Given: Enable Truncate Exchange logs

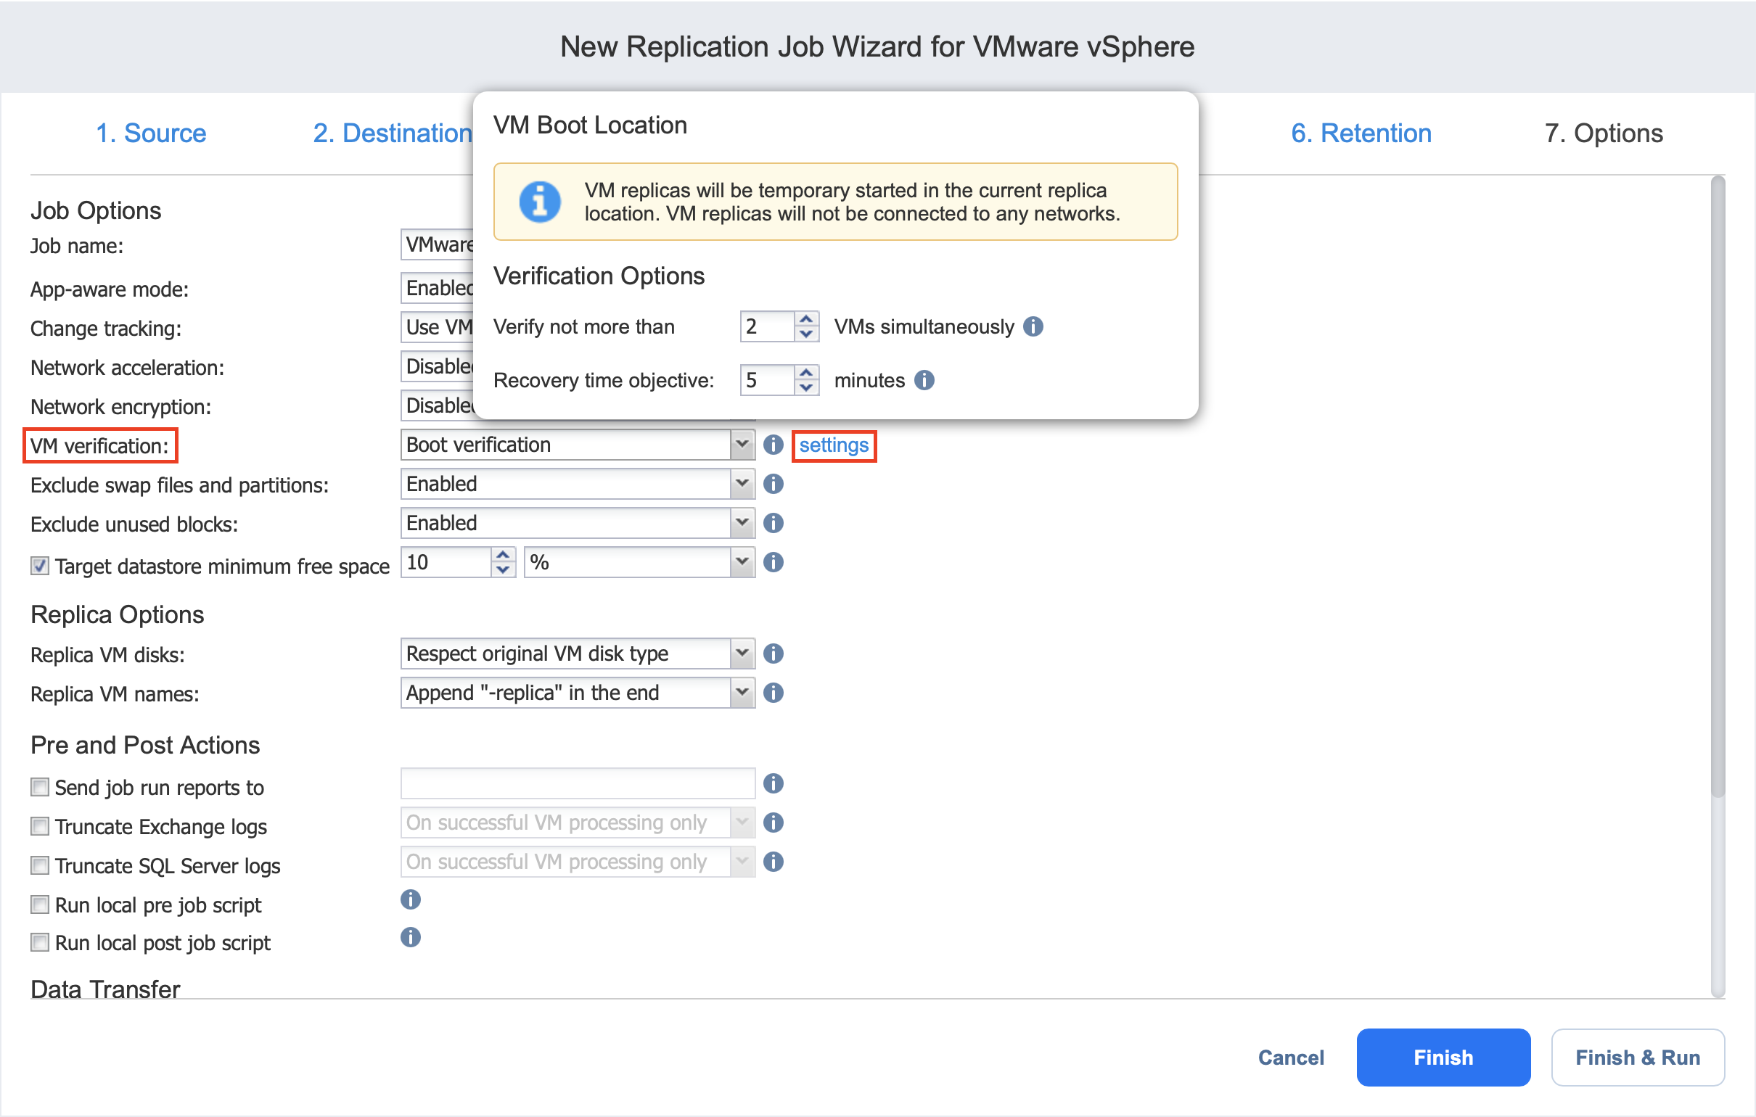Looking at the screenshot, I should coord(39,827).
